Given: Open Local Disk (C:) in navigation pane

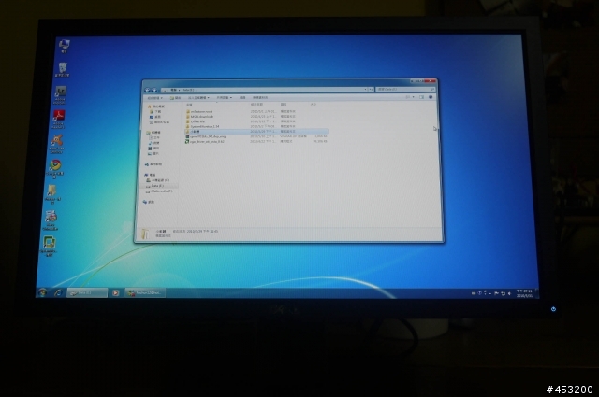Looking at the screenshot, I should 158,180.
